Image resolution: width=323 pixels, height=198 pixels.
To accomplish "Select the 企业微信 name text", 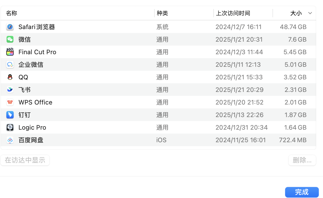I will [31, 65].
